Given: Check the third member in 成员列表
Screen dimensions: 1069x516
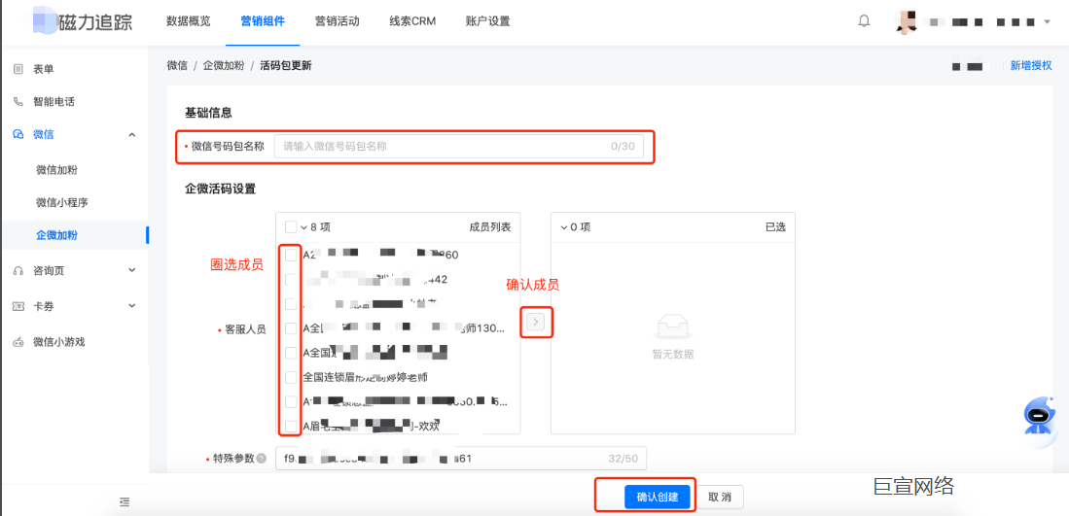Looking at the screenshot, I should click(291, 303).
